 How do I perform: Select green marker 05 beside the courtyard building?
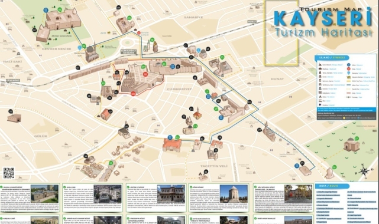[129, 18]
